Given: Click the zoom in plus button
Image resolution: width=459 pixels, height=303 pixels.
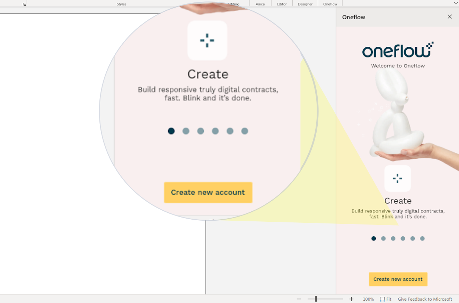Looking at the screenshot, I should [351, 299].
